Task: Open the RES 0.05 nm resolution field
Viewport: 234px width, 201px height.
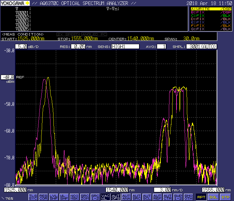Action: click(78, 47)
